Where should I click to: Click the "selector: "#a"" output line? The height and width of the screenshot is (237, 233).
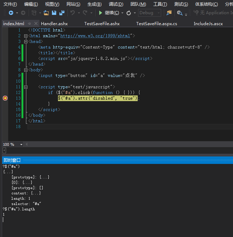coord(26,204)
